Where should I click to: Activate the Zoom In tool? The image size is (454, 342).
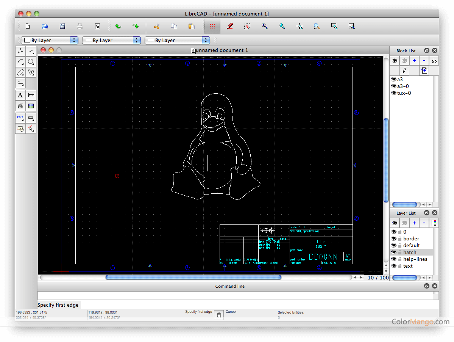265,26
